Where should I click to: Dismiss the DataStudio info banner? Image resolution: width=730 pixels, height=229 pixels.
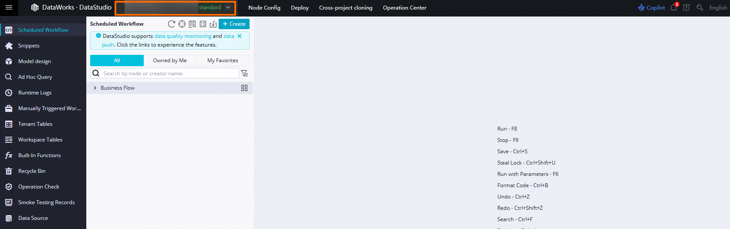[240, 36]
